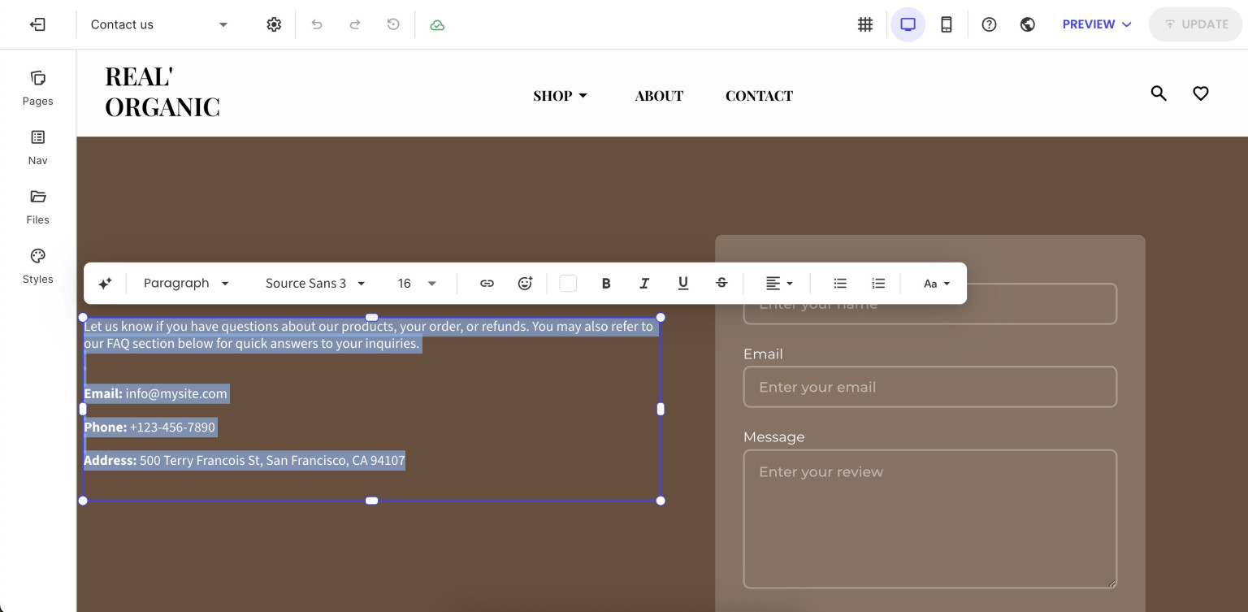Click the emoji insert icon
Screen dimensions: 1248x612
click(525, 283)
